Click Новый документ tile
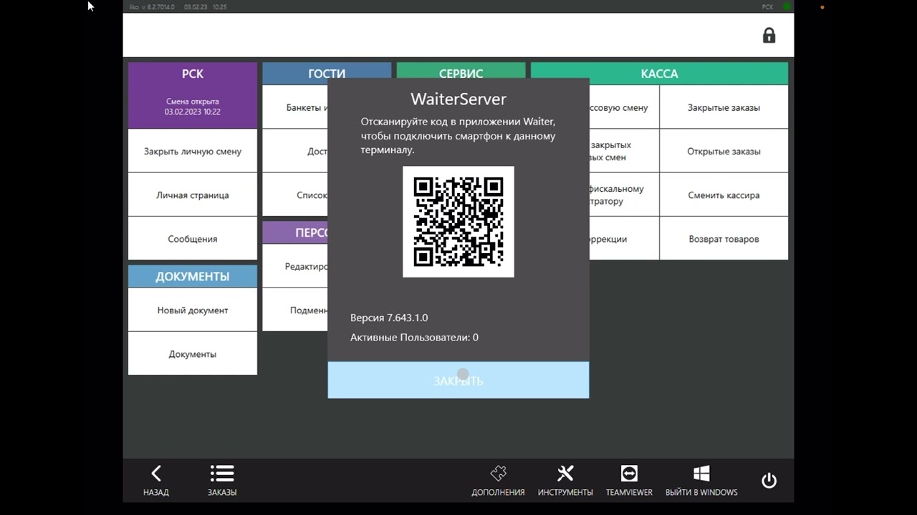917x515 pixels. [x=193, y=310]
